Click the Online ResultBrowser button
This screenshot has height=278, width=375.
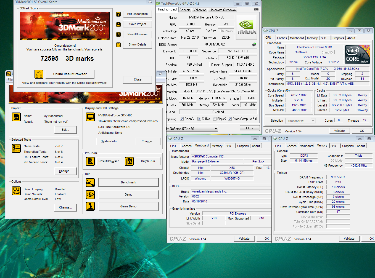[x=70, y=74]
